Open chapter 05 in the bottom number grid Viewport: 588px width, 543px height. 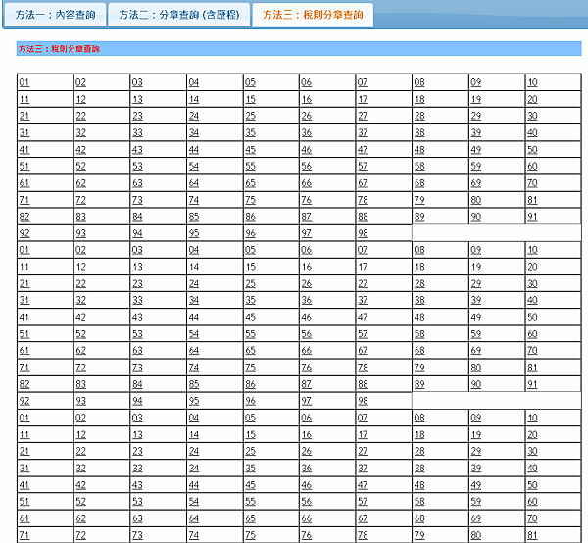250,418
